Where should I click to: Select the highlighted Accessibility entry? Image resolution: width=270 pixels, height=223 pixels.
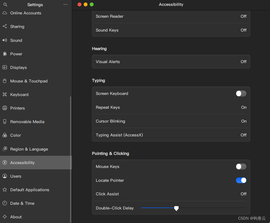(x=36, y=163)
